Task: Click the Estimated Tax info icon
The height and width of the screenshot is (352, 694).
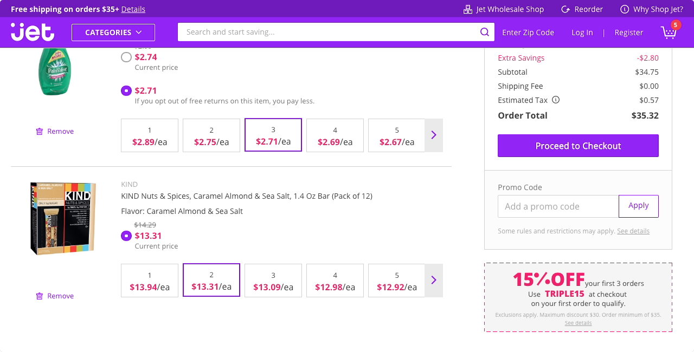Action: pyautogui.click(x=556, y=100)
